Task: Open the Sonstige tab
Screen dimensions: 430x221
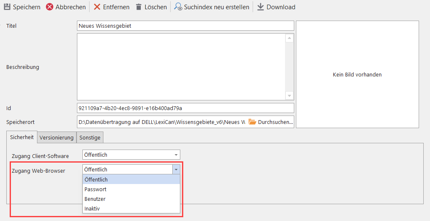Action: click(x=90, y=137)
